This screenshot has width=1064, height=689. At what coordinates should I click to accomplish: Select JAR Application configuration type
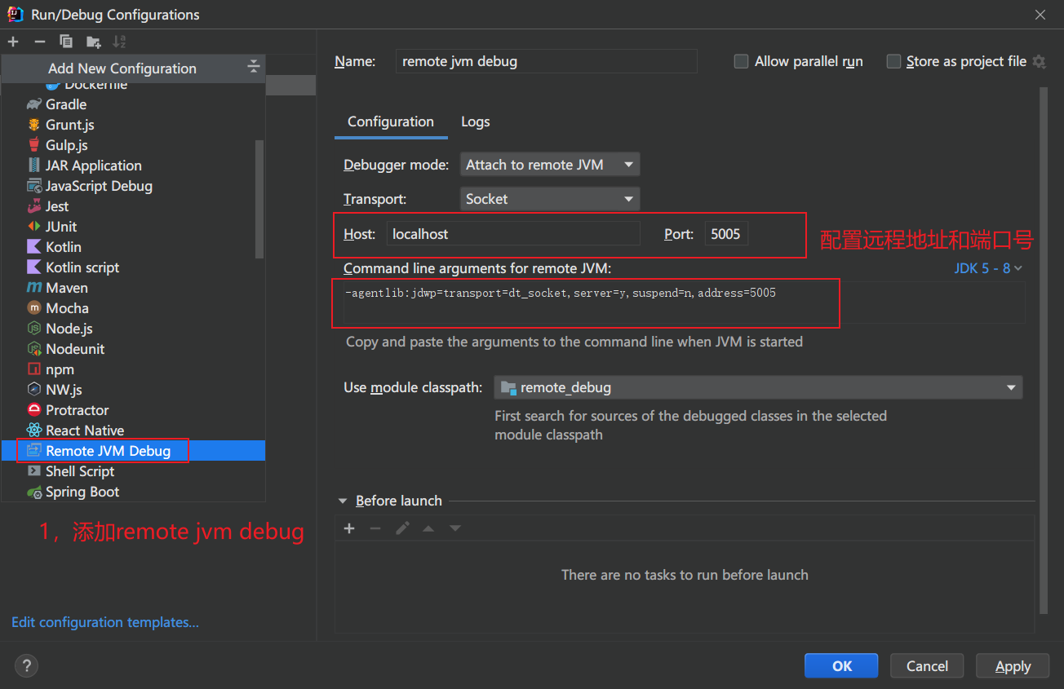133,166
